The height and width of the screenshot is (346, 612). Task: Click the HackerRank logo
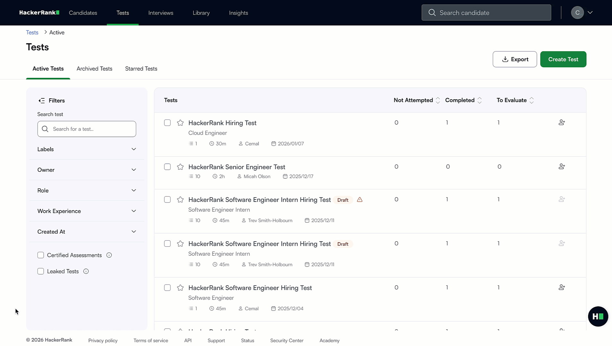click(39, 12)
